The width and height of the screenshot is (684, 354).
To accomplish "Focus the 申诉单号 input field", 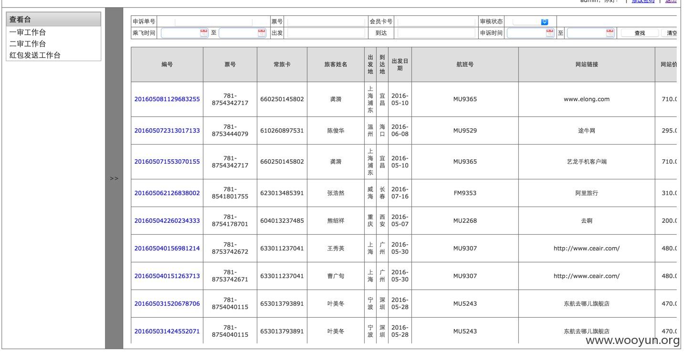I will click(213, 22).
